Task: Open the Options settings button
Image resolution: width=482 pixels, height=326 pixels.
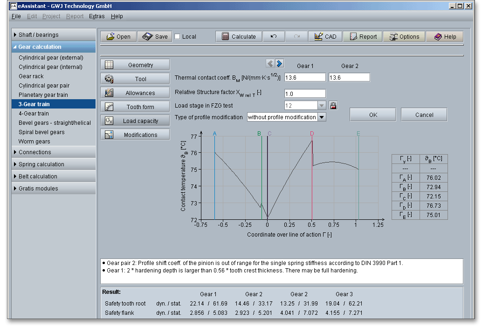Action: (404, 37)
